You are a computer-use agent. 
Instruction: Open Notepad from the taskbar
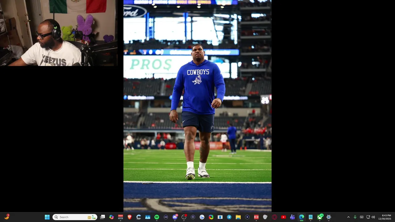tap(310, 217)
